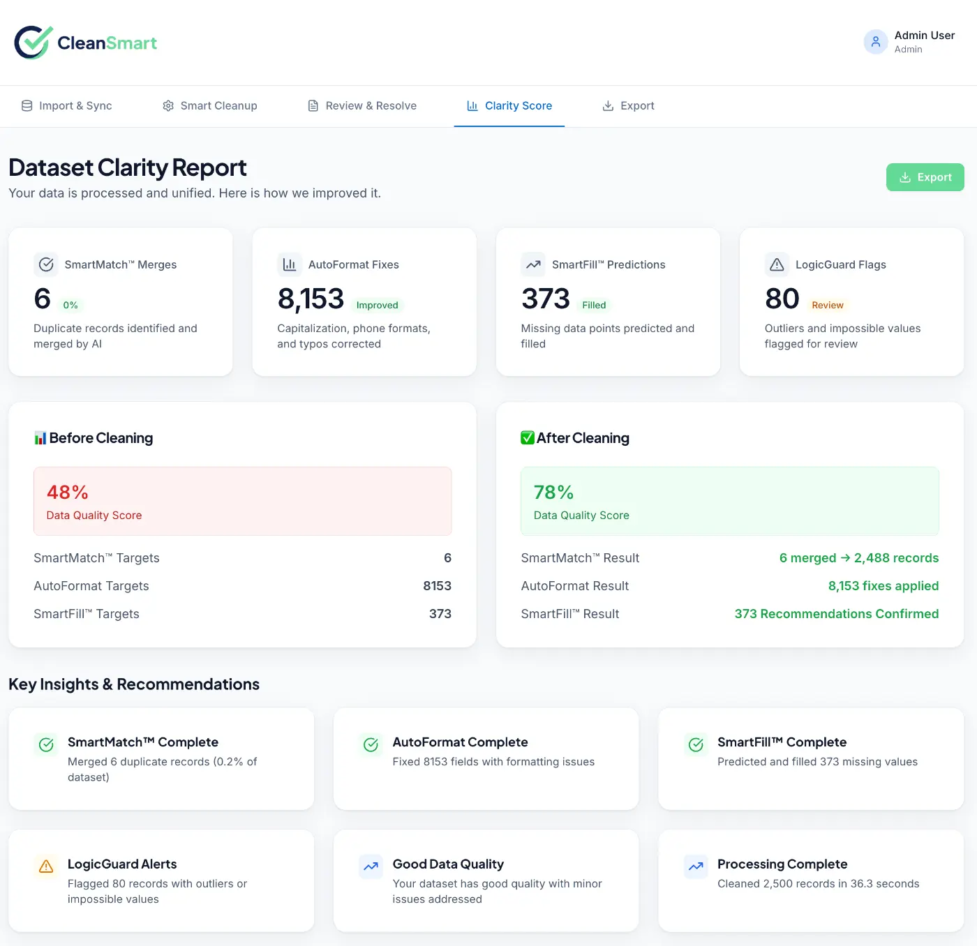977x946 pixels.
Task: Click the LogicGuard Alerts warning icon
Action: click(46, 866)
